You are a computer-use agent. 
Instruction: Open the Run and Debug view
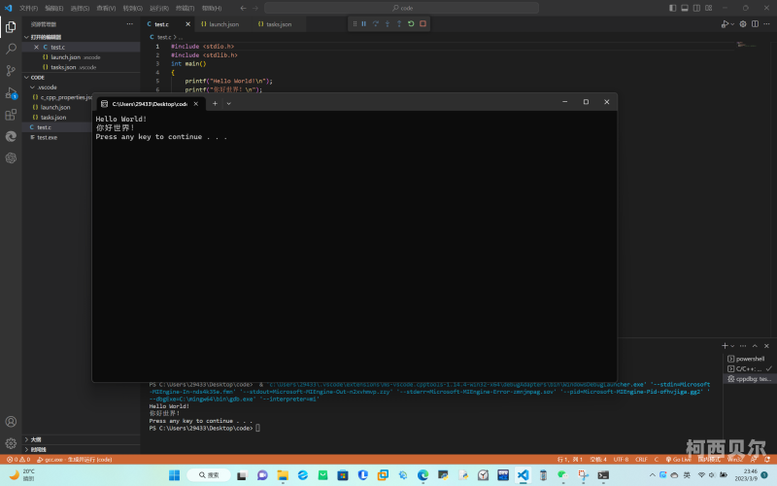point(11,92)
